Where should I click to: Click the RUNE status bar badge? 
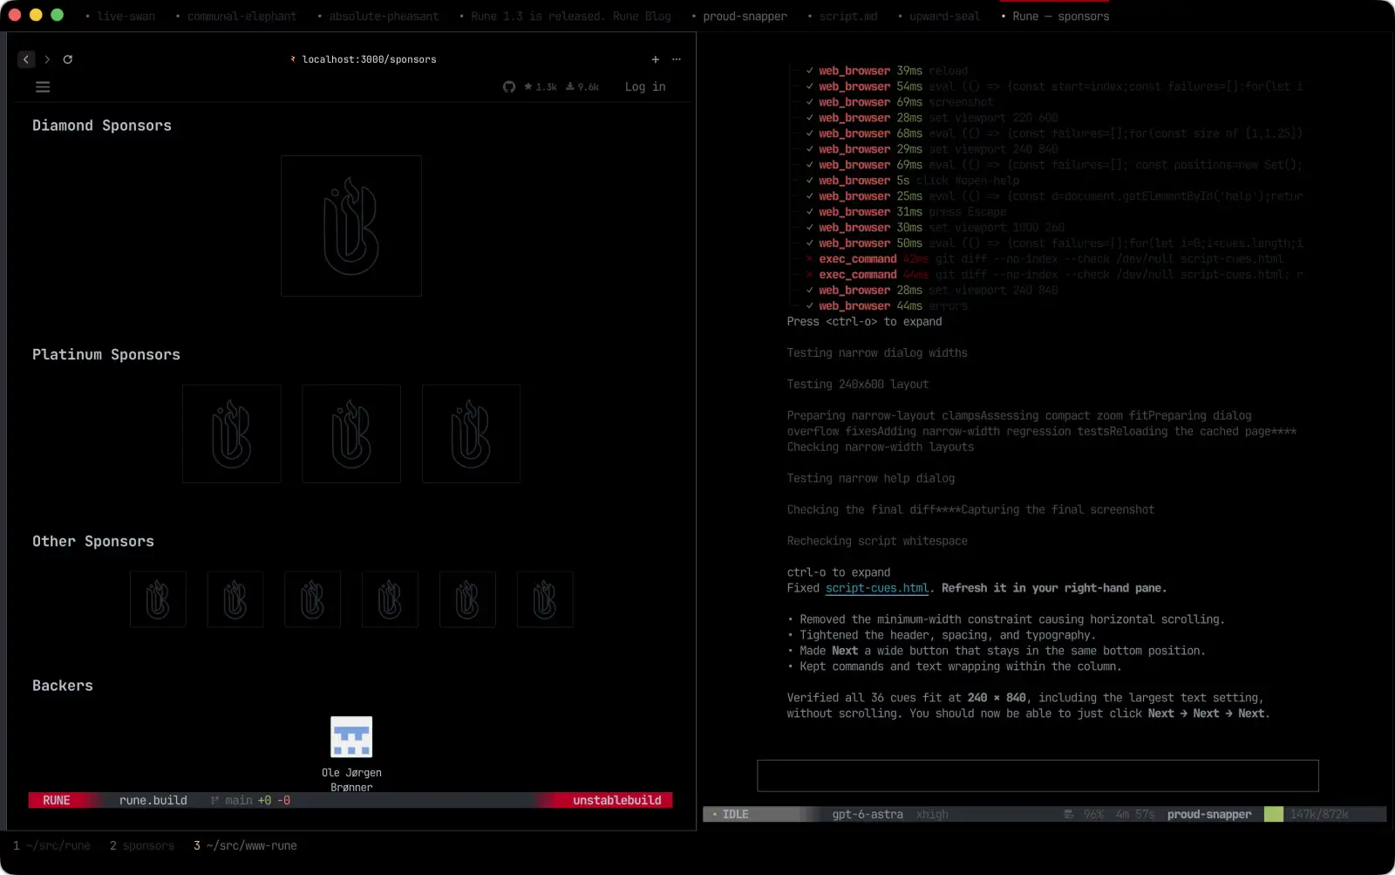coord(57,801)
